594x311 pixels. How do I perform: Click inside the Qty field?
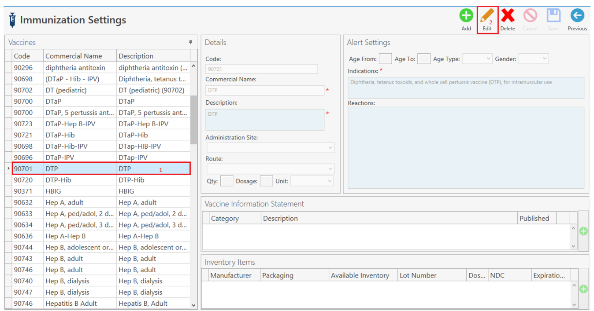pyautogui.click(x=226, y=181)
